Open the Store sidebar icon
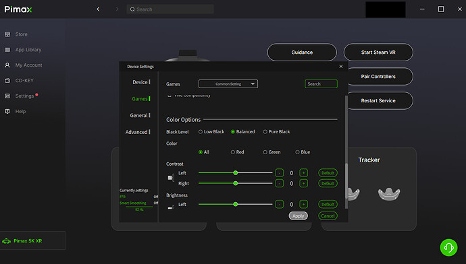 point(7,34)
